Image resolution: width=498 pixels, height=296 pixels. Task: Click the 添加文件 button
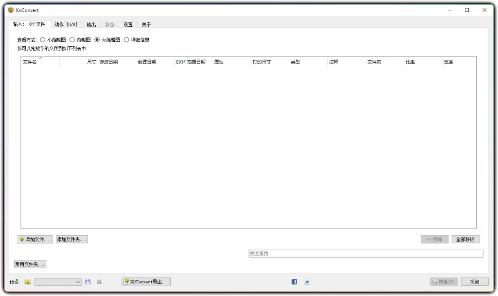35,240
